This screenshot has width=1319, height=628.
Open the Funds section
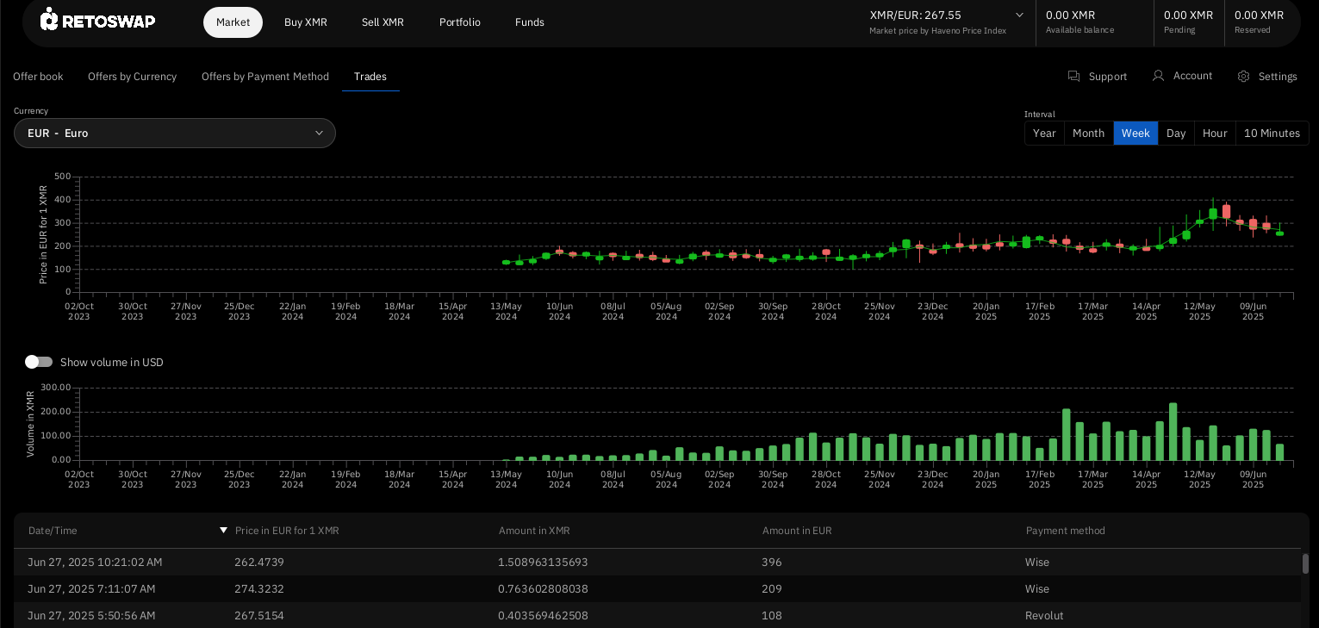pyautogui.click(x=530, y=22)
